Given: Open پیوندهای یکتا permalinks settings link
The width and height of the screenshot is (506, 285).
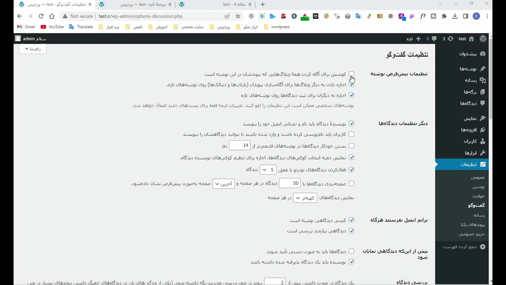Looking at the screenshot, I should click(473, 225).
